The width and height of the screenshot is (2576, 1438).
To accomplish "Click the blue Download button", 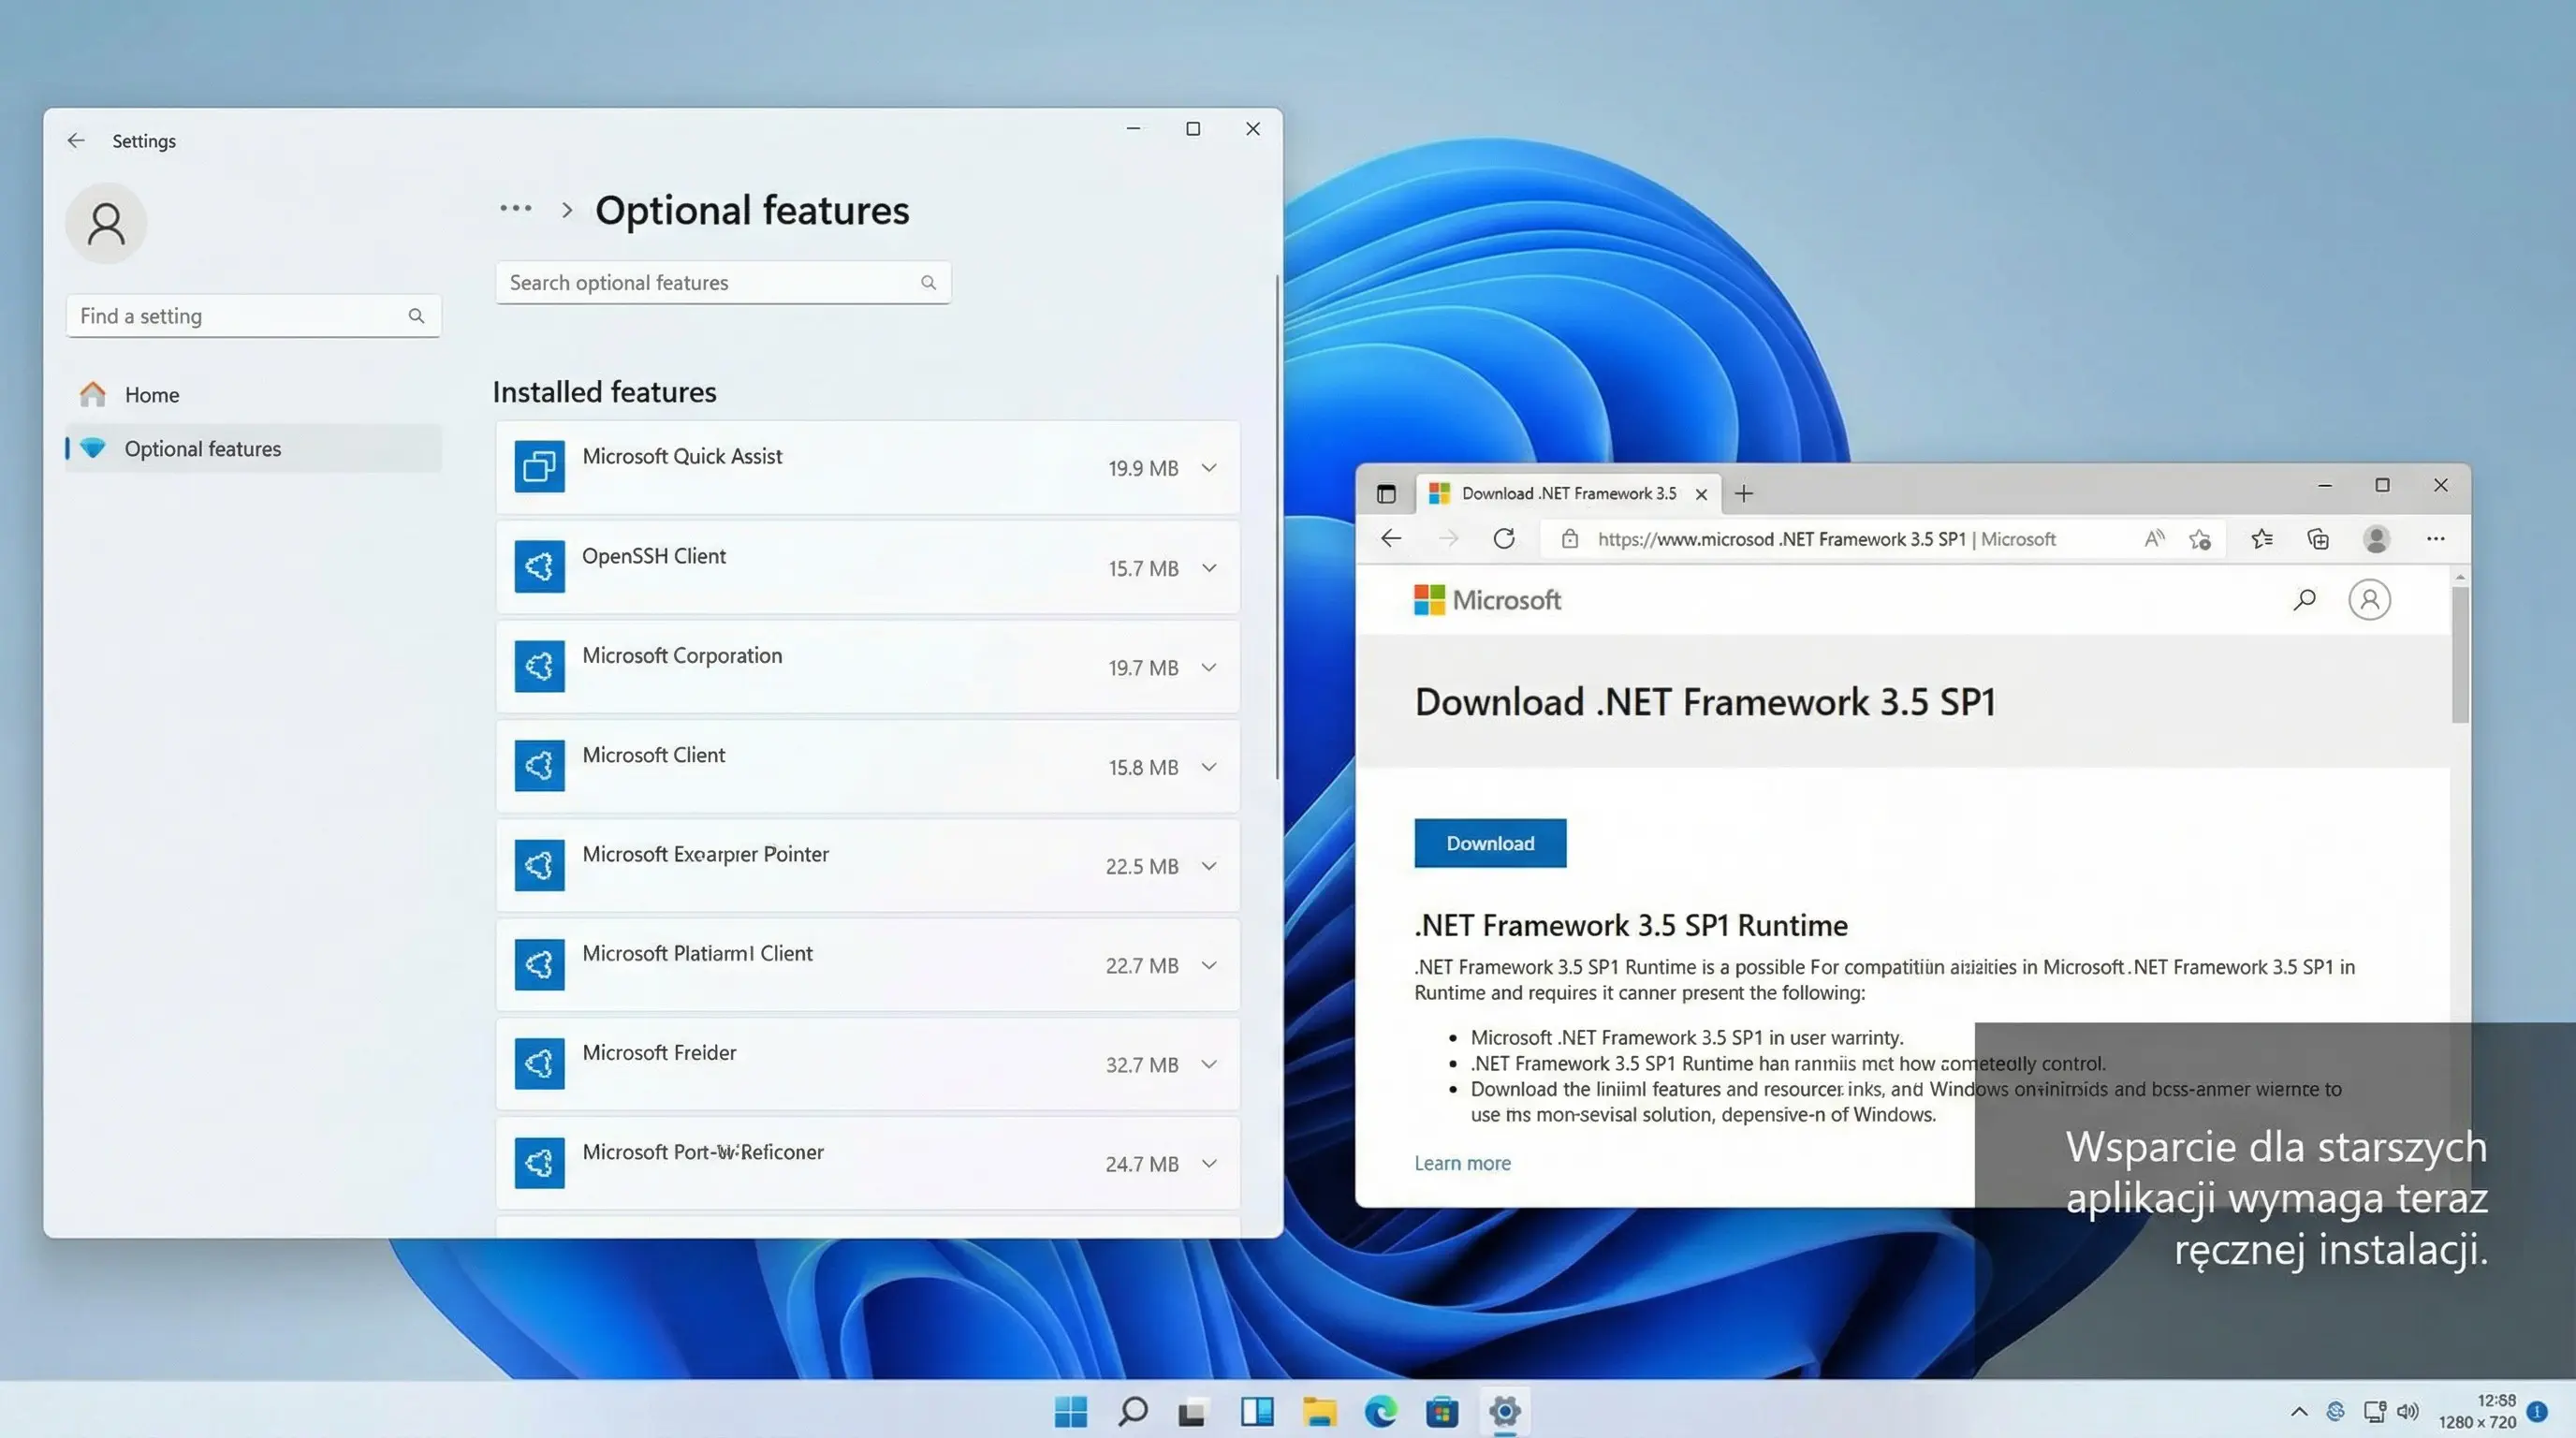I will click(x=1489, y=843).
